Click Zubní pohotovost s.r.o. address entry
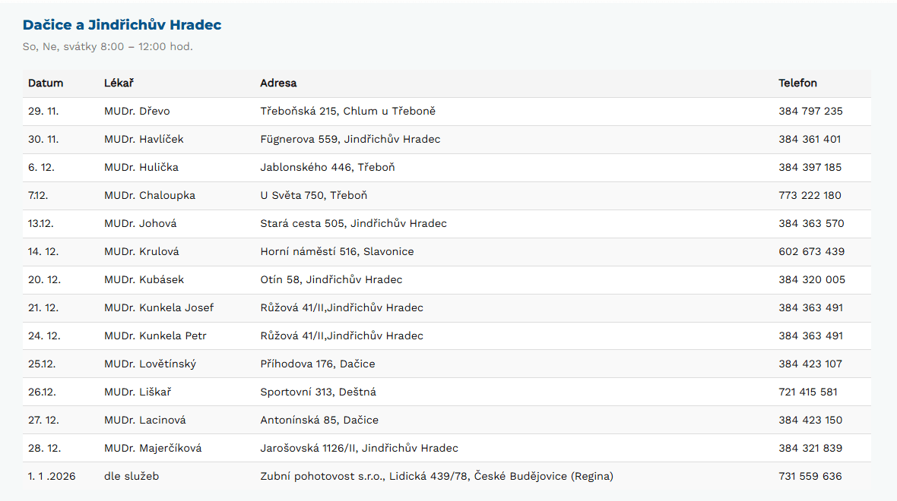This screenshot has height=501, width=897. coord(436,476)
